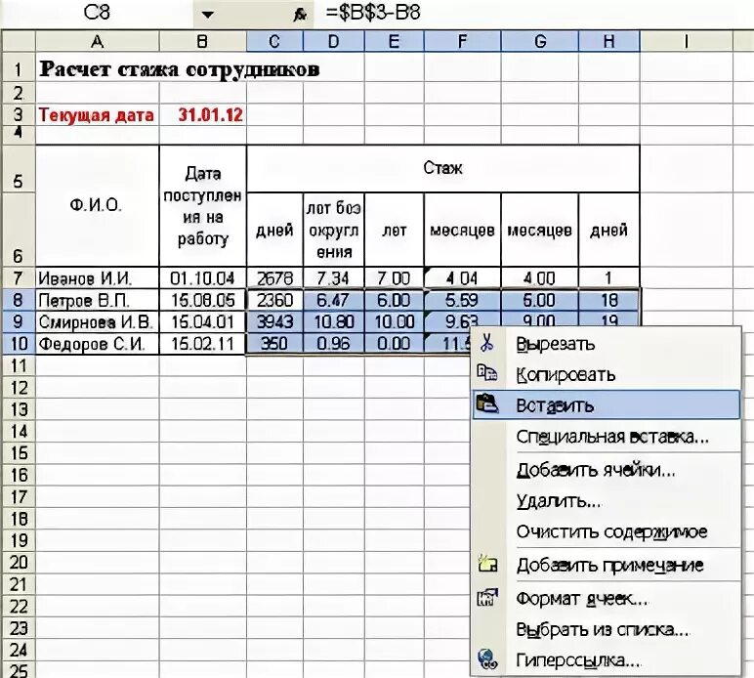Choose Копировать in context menu
This screenshot has height=678, width=754.
tap(606, 374)
